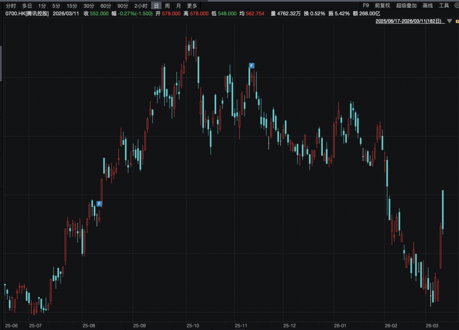Select the 日 daily period tab
459x330 pixels.
click(x=156, y=6)
